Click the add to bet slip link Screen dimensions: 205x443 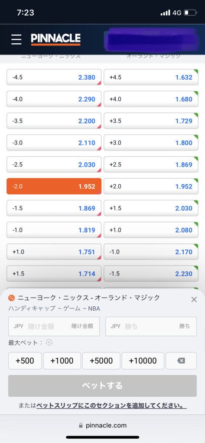click(111, 406)
